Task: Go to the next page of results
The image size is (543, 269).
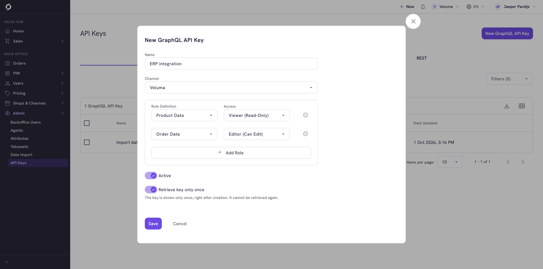Action: coord(523,162)
